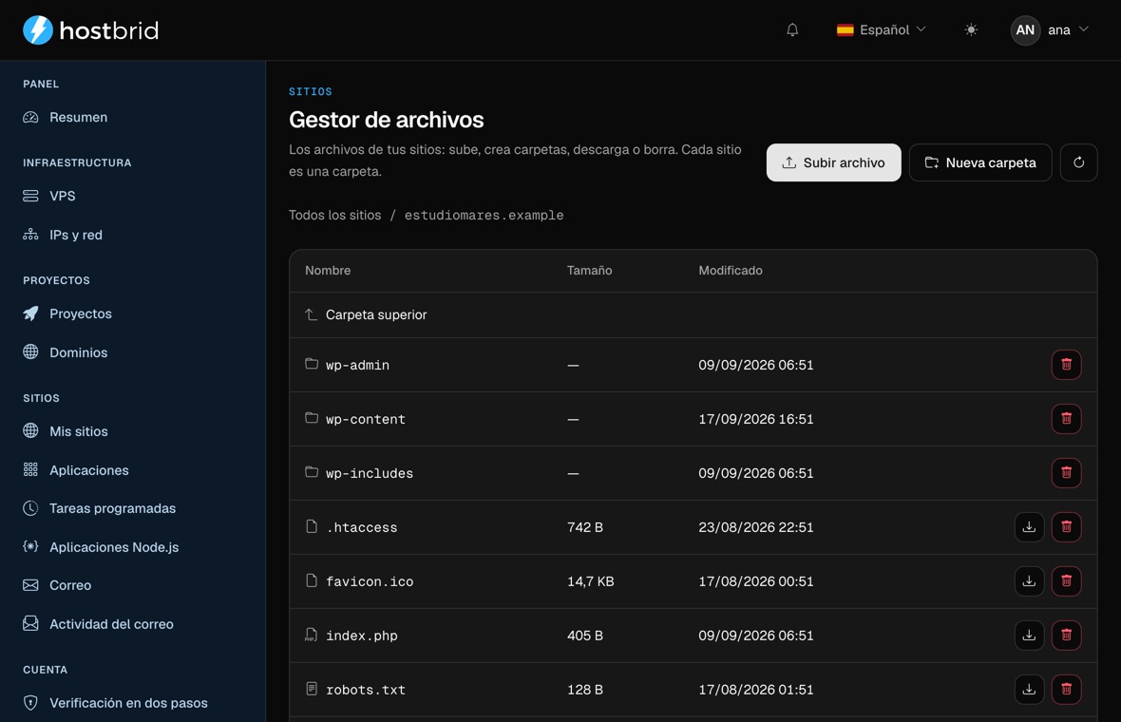The width and height of the screenshot is (1121, 722).
Task: Download favicon.ico
Action: [x=1029, y=581]
